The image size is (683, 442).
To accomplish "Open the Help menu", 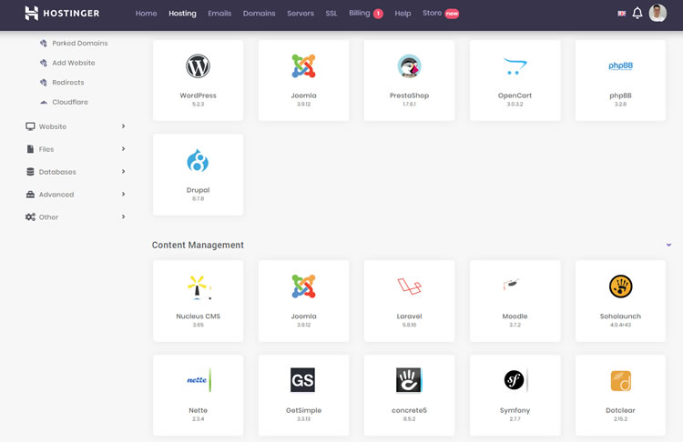I will 403,14.
